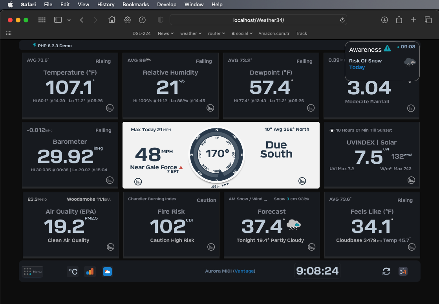439x304 pixels.
Task: Open Safari settings gear toolbar icon
Action: [x=127, y=20]
